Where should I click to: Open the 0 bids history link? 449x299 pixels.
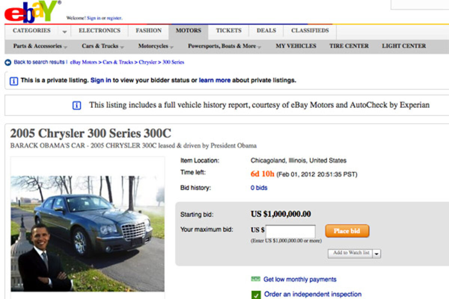coord(259,188)
